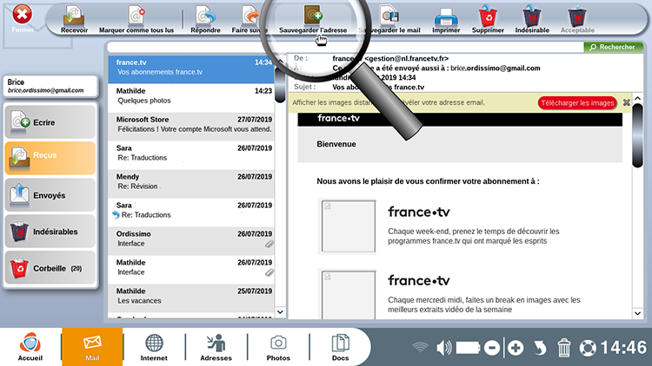Open Mathilde's email Quelques photos

coord(191,98)
